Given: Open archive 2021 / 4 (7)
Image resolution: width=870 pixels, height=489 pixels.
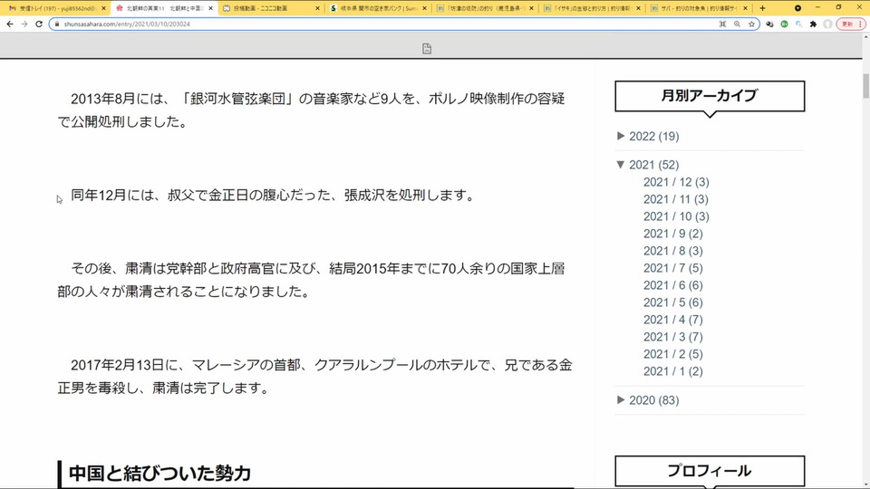Looking at the screenshot, I should pos(673,320).
